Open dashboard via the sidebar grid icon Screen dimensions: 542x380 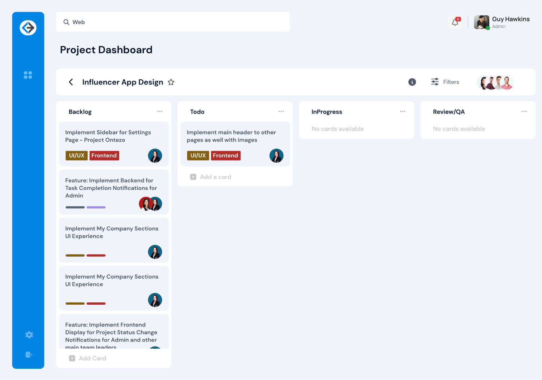click(28, 75)
